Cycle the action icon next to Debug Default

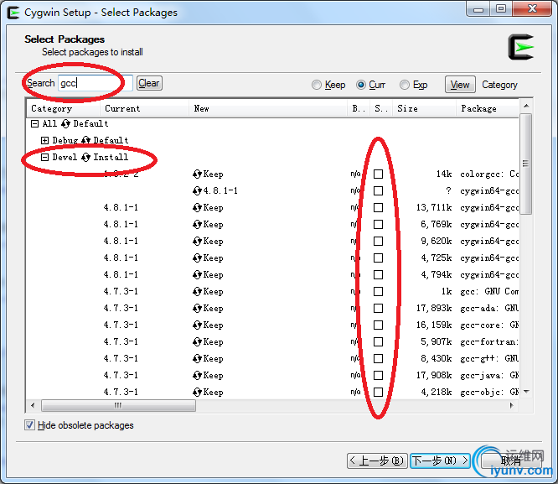coord(85,140)
